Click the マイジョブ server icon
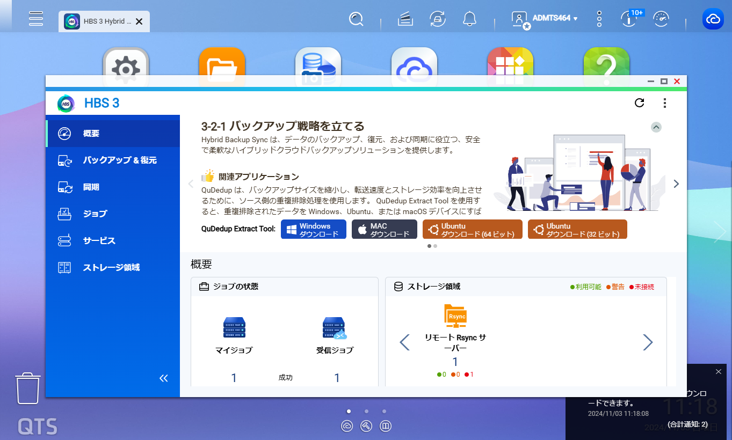 point(234,328)
